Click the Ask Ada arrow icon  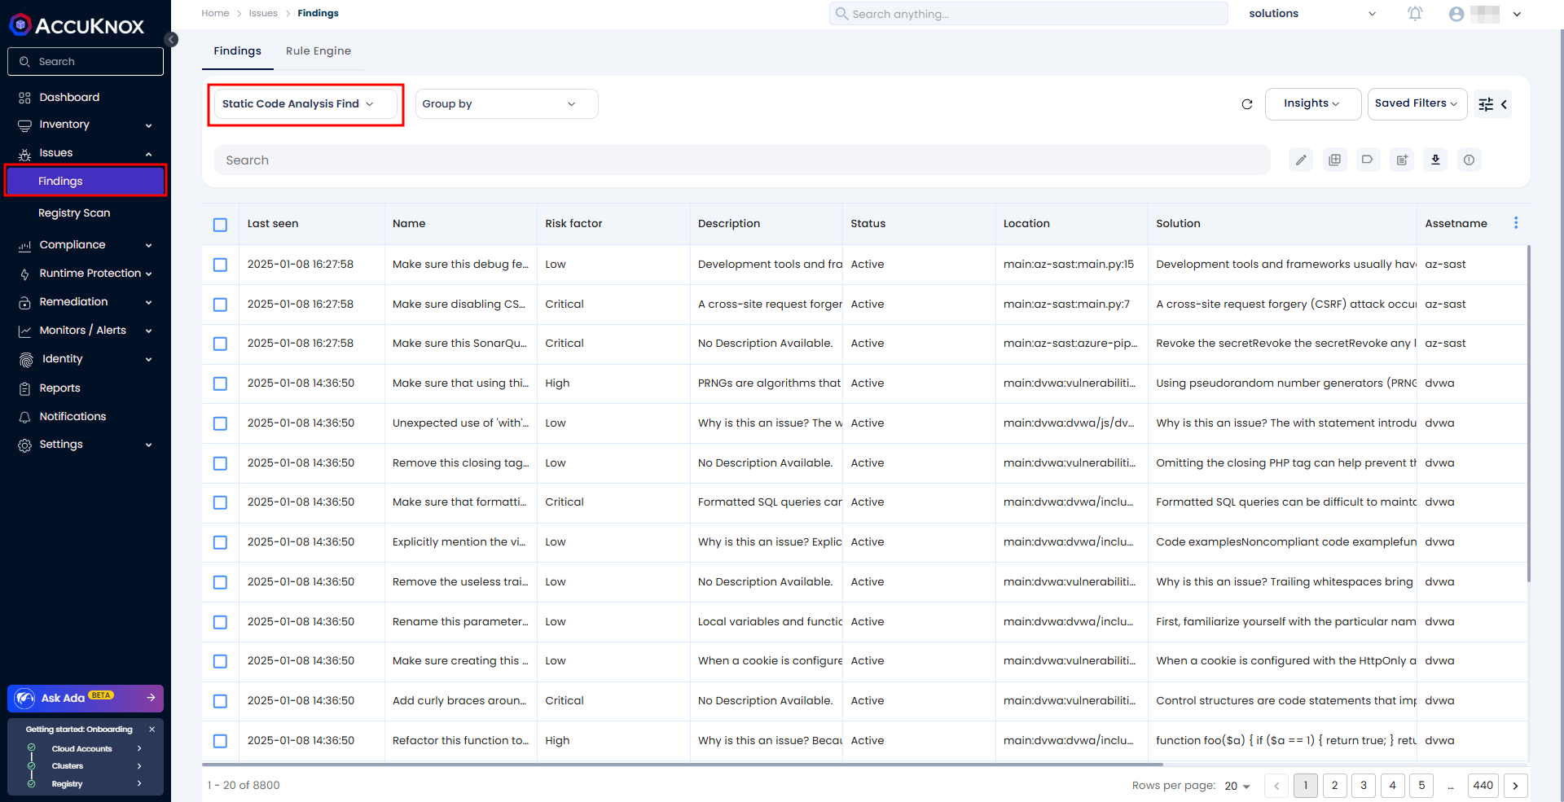point(151,698)
